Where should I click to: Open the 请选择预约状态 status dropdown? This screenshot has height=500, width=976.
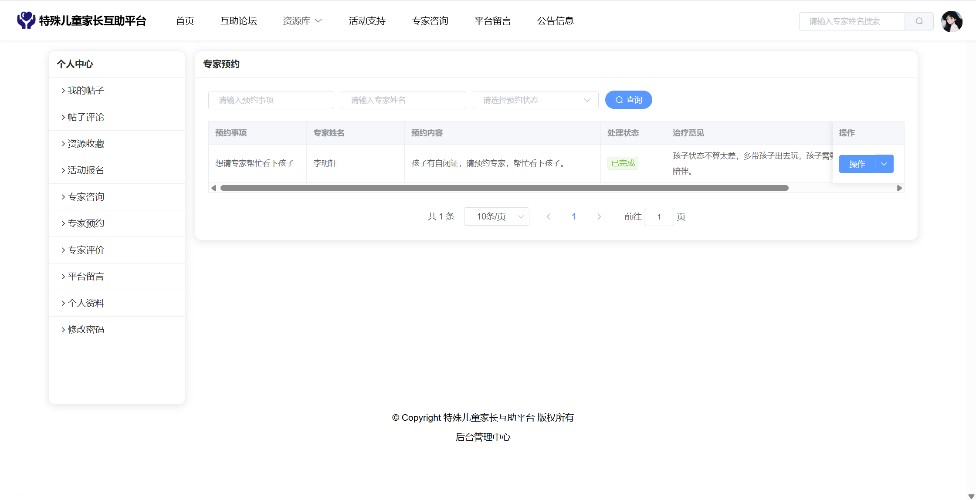pyautogui.click(x=535, y=100)
